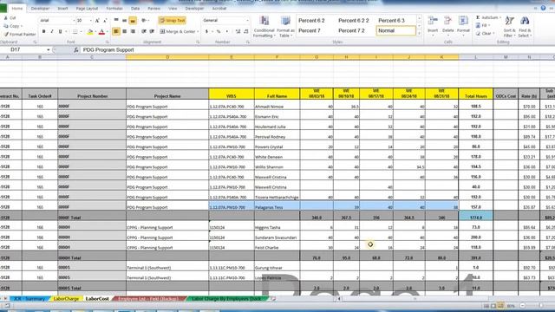Open Font dialog launcher

(x=107, y=42)
